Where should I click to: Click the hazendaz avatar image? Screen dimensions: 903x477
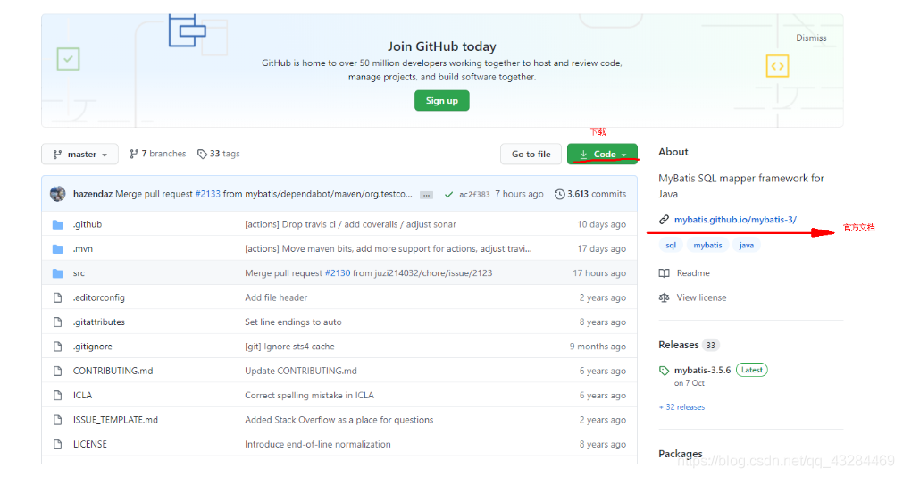pos(57,194)
